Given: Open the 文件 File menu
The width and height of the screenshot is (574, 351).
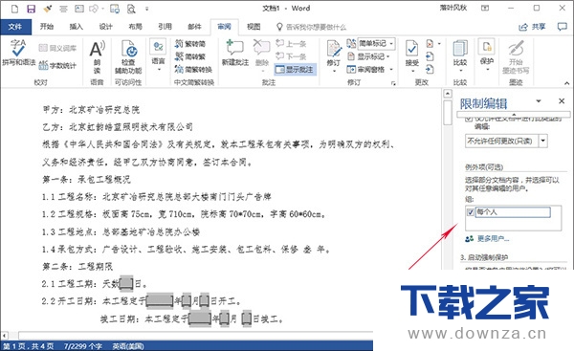Looking at the screenshot, I should [15, 27].
